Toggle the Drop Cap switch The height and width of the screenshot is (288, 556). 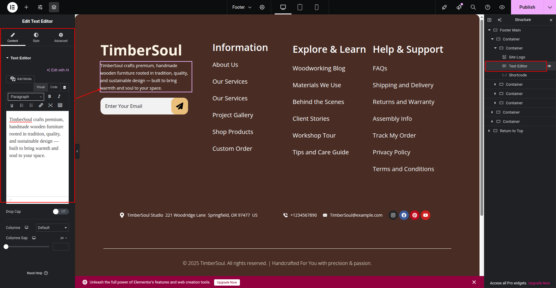coord(61,212)
